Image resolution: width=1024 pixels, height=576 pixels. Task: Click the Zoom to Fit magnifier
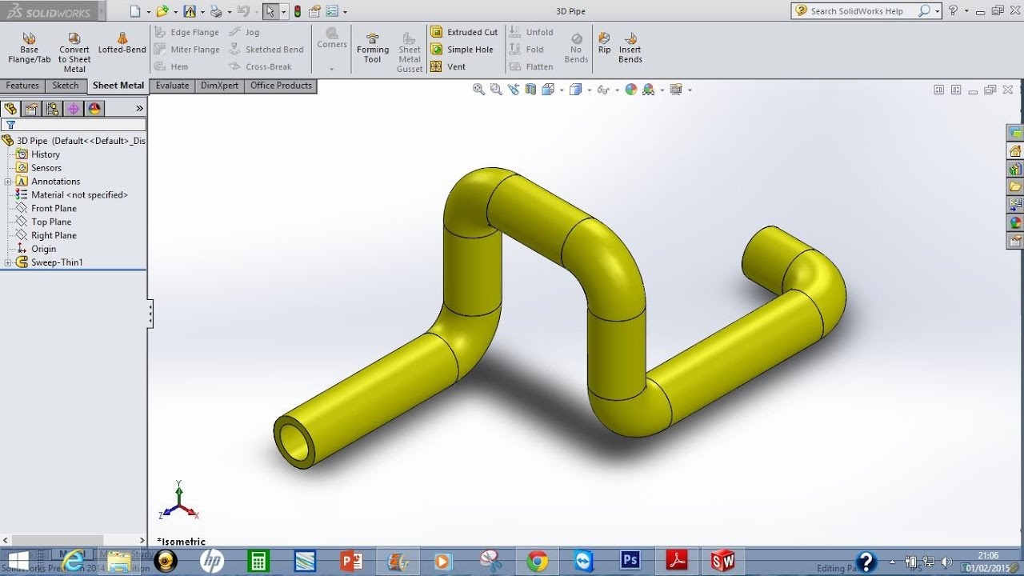[x=478, y=90]
